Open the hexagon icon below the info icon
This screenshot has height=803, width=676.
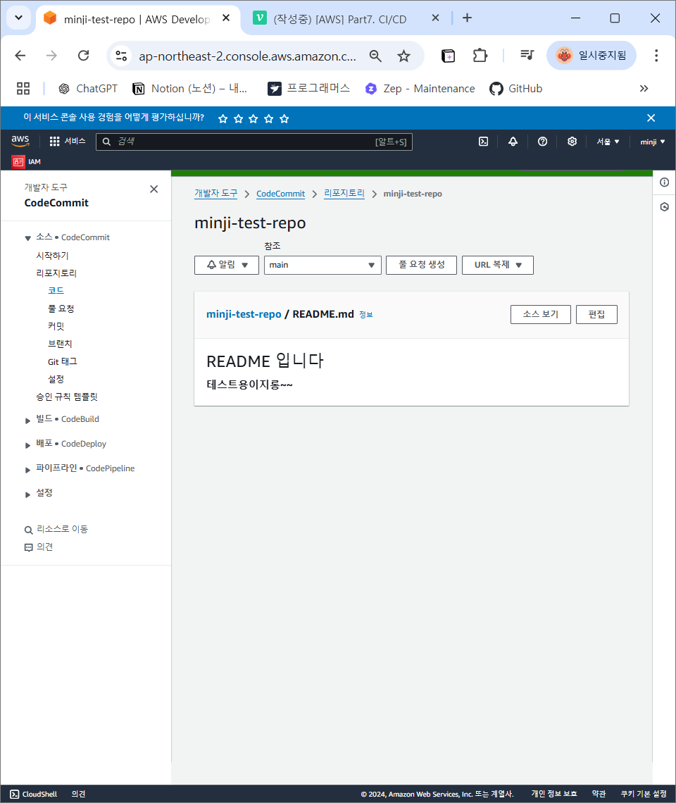coord(664,207)
